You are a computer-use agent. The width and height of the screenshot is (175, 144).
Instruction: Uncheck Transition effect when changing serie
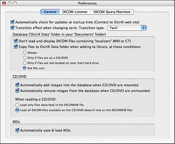click(x=12, y=28)
